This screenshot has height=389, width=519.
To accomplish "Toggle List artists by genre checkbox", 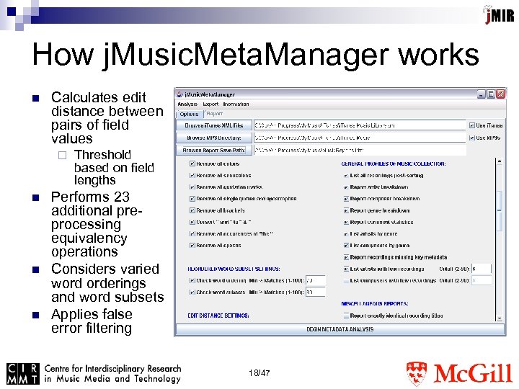I will 346,234.
